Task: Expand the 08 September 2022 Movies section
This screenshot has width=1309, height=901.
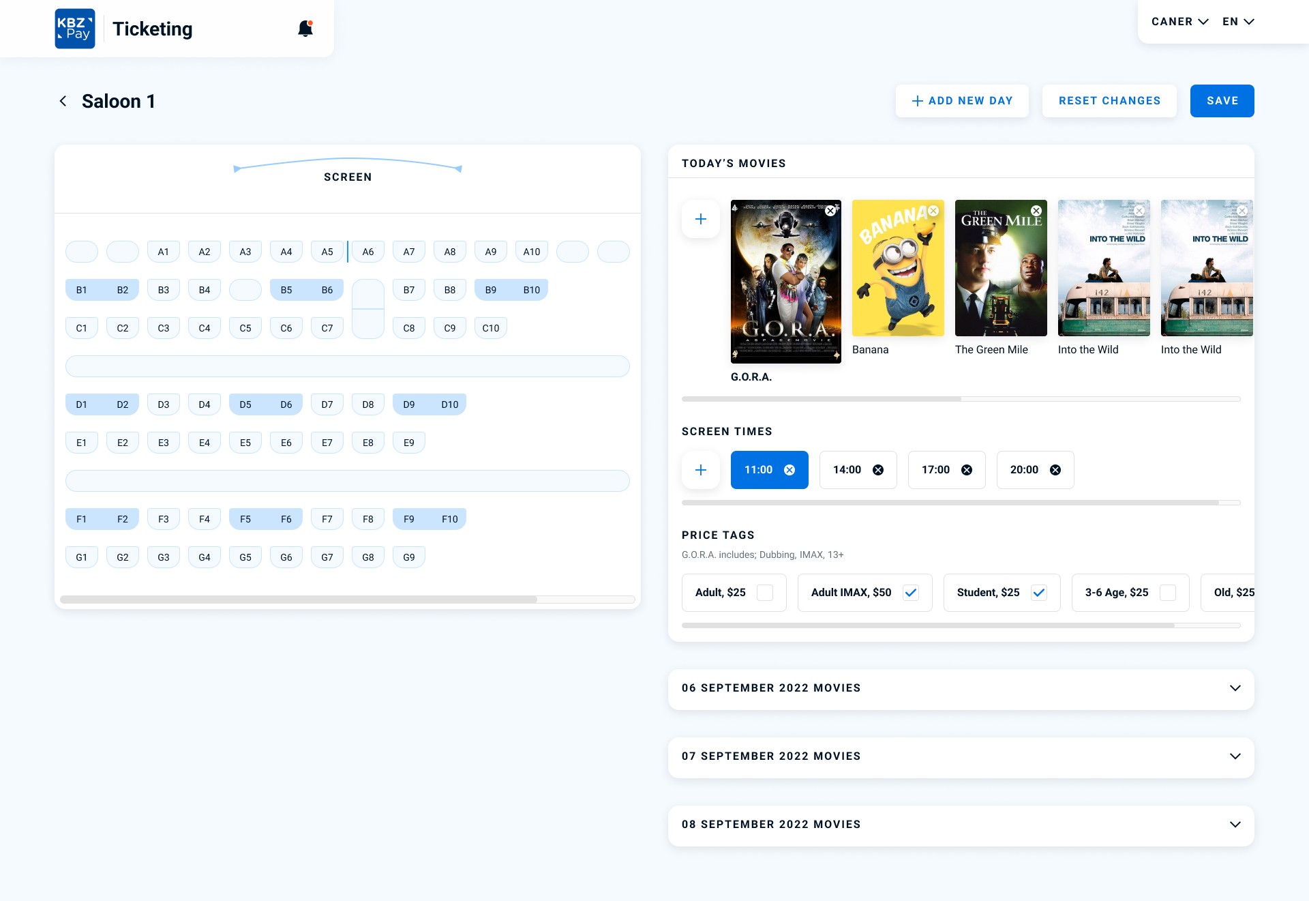Action: 1235,825
